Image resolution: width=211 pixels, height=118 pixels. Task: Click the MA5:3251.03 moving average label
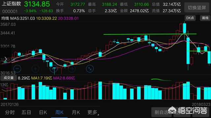tap(23, 18)
